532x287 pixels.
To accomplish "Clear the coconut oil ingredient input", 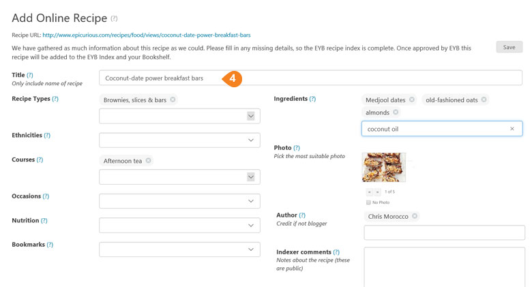I will [512, 129].
